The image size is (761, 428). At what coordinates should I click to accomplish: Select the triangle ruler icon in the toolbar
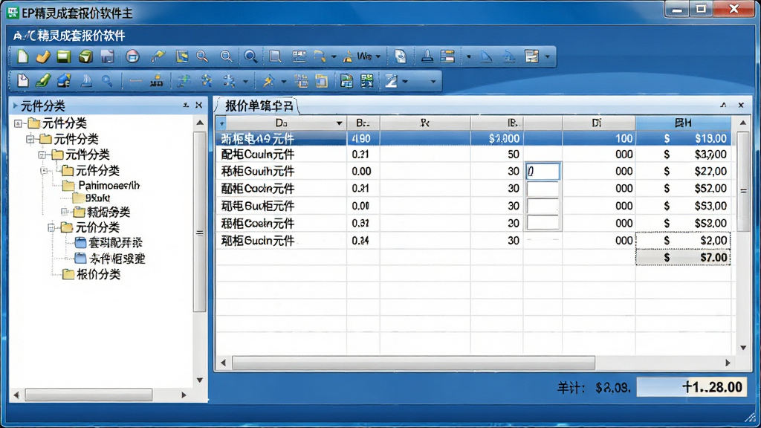click(486, 56)
